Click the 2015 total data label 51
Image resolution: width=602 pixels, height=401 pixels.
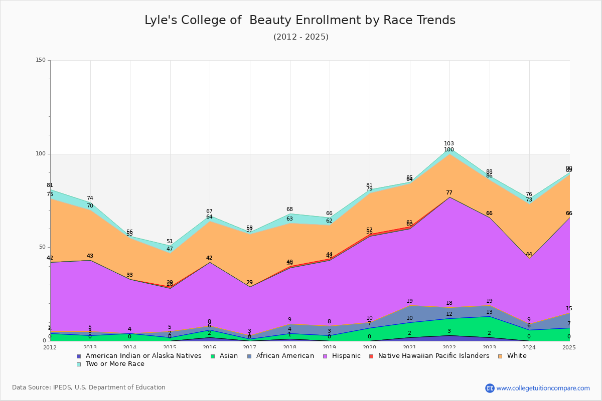coord(170,242)
